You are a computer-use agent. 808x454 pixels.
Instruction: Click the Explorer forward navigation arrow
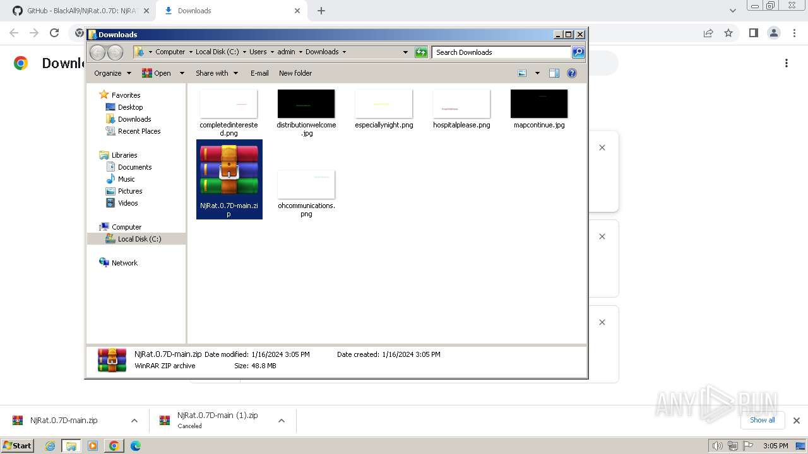tap(115, 52)
